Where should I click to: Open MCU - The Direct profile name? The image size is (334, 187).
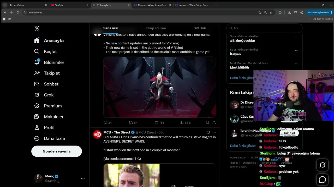click(x=117, y=132)
